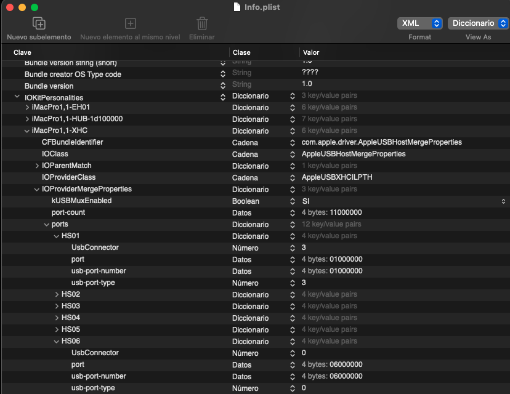Select the IOProviderClass key
This screenshot has height=394, width=510.
[68, 177]
